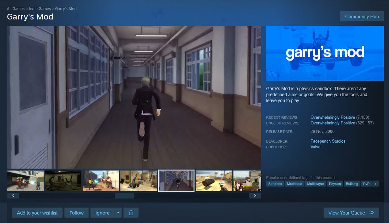Image resolution: width=389 pixels, height=223 pixels.
Task: Select the PvP tag
Action: coord(366,183)
